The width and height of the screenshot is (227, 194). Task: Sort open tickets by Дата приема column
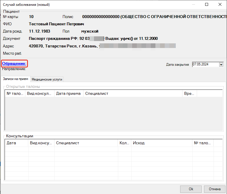69,93
